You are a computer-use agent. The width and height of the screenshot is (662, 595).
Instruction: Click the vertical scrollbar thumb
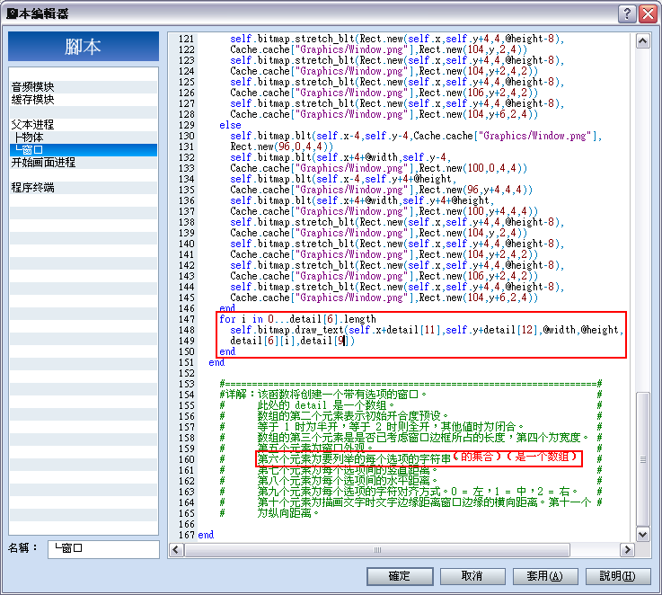(642, 459)
